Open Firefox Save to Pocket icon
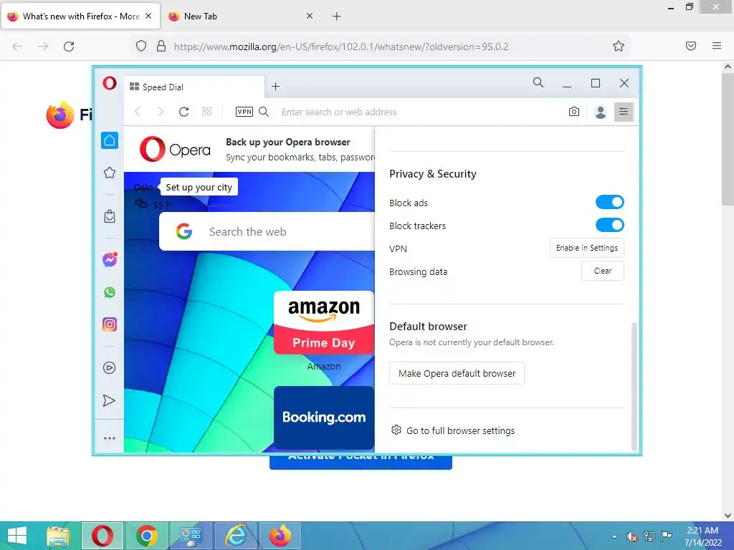734x550 pixels. click(691, 46)
